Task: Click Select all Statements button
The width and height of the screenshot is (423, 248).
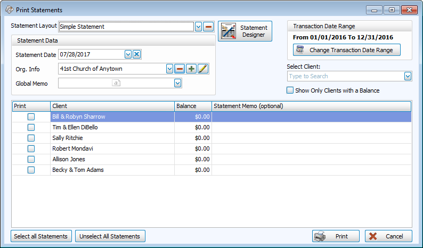Action: [x=41, y=236]
